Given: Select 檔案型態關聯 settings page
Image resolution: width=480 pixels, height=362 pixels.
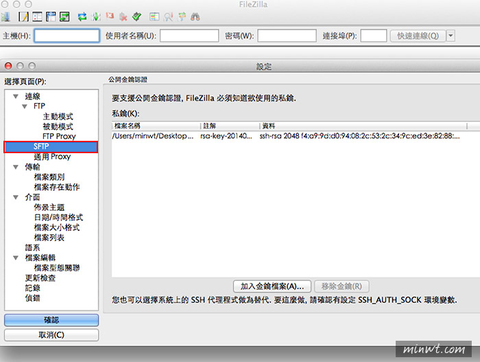Looking at the screenshot, I should point(57,268).
